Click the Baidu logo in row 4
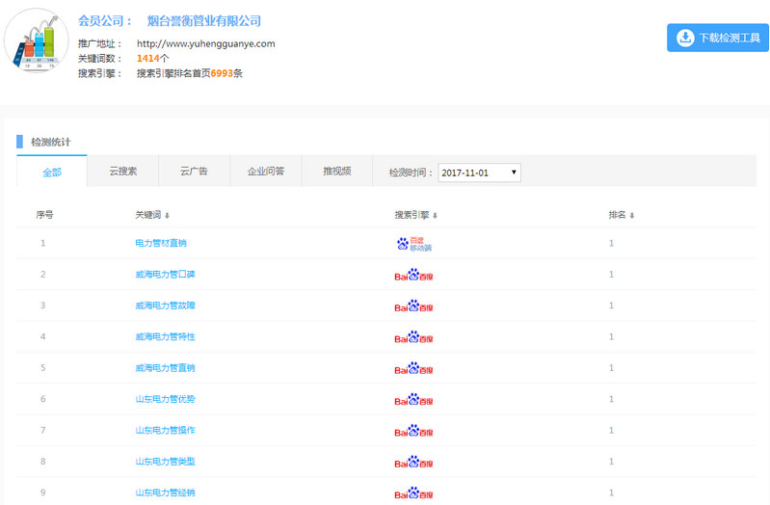The height and width of the screenshot is (505, 770). (x=413, y=337)
